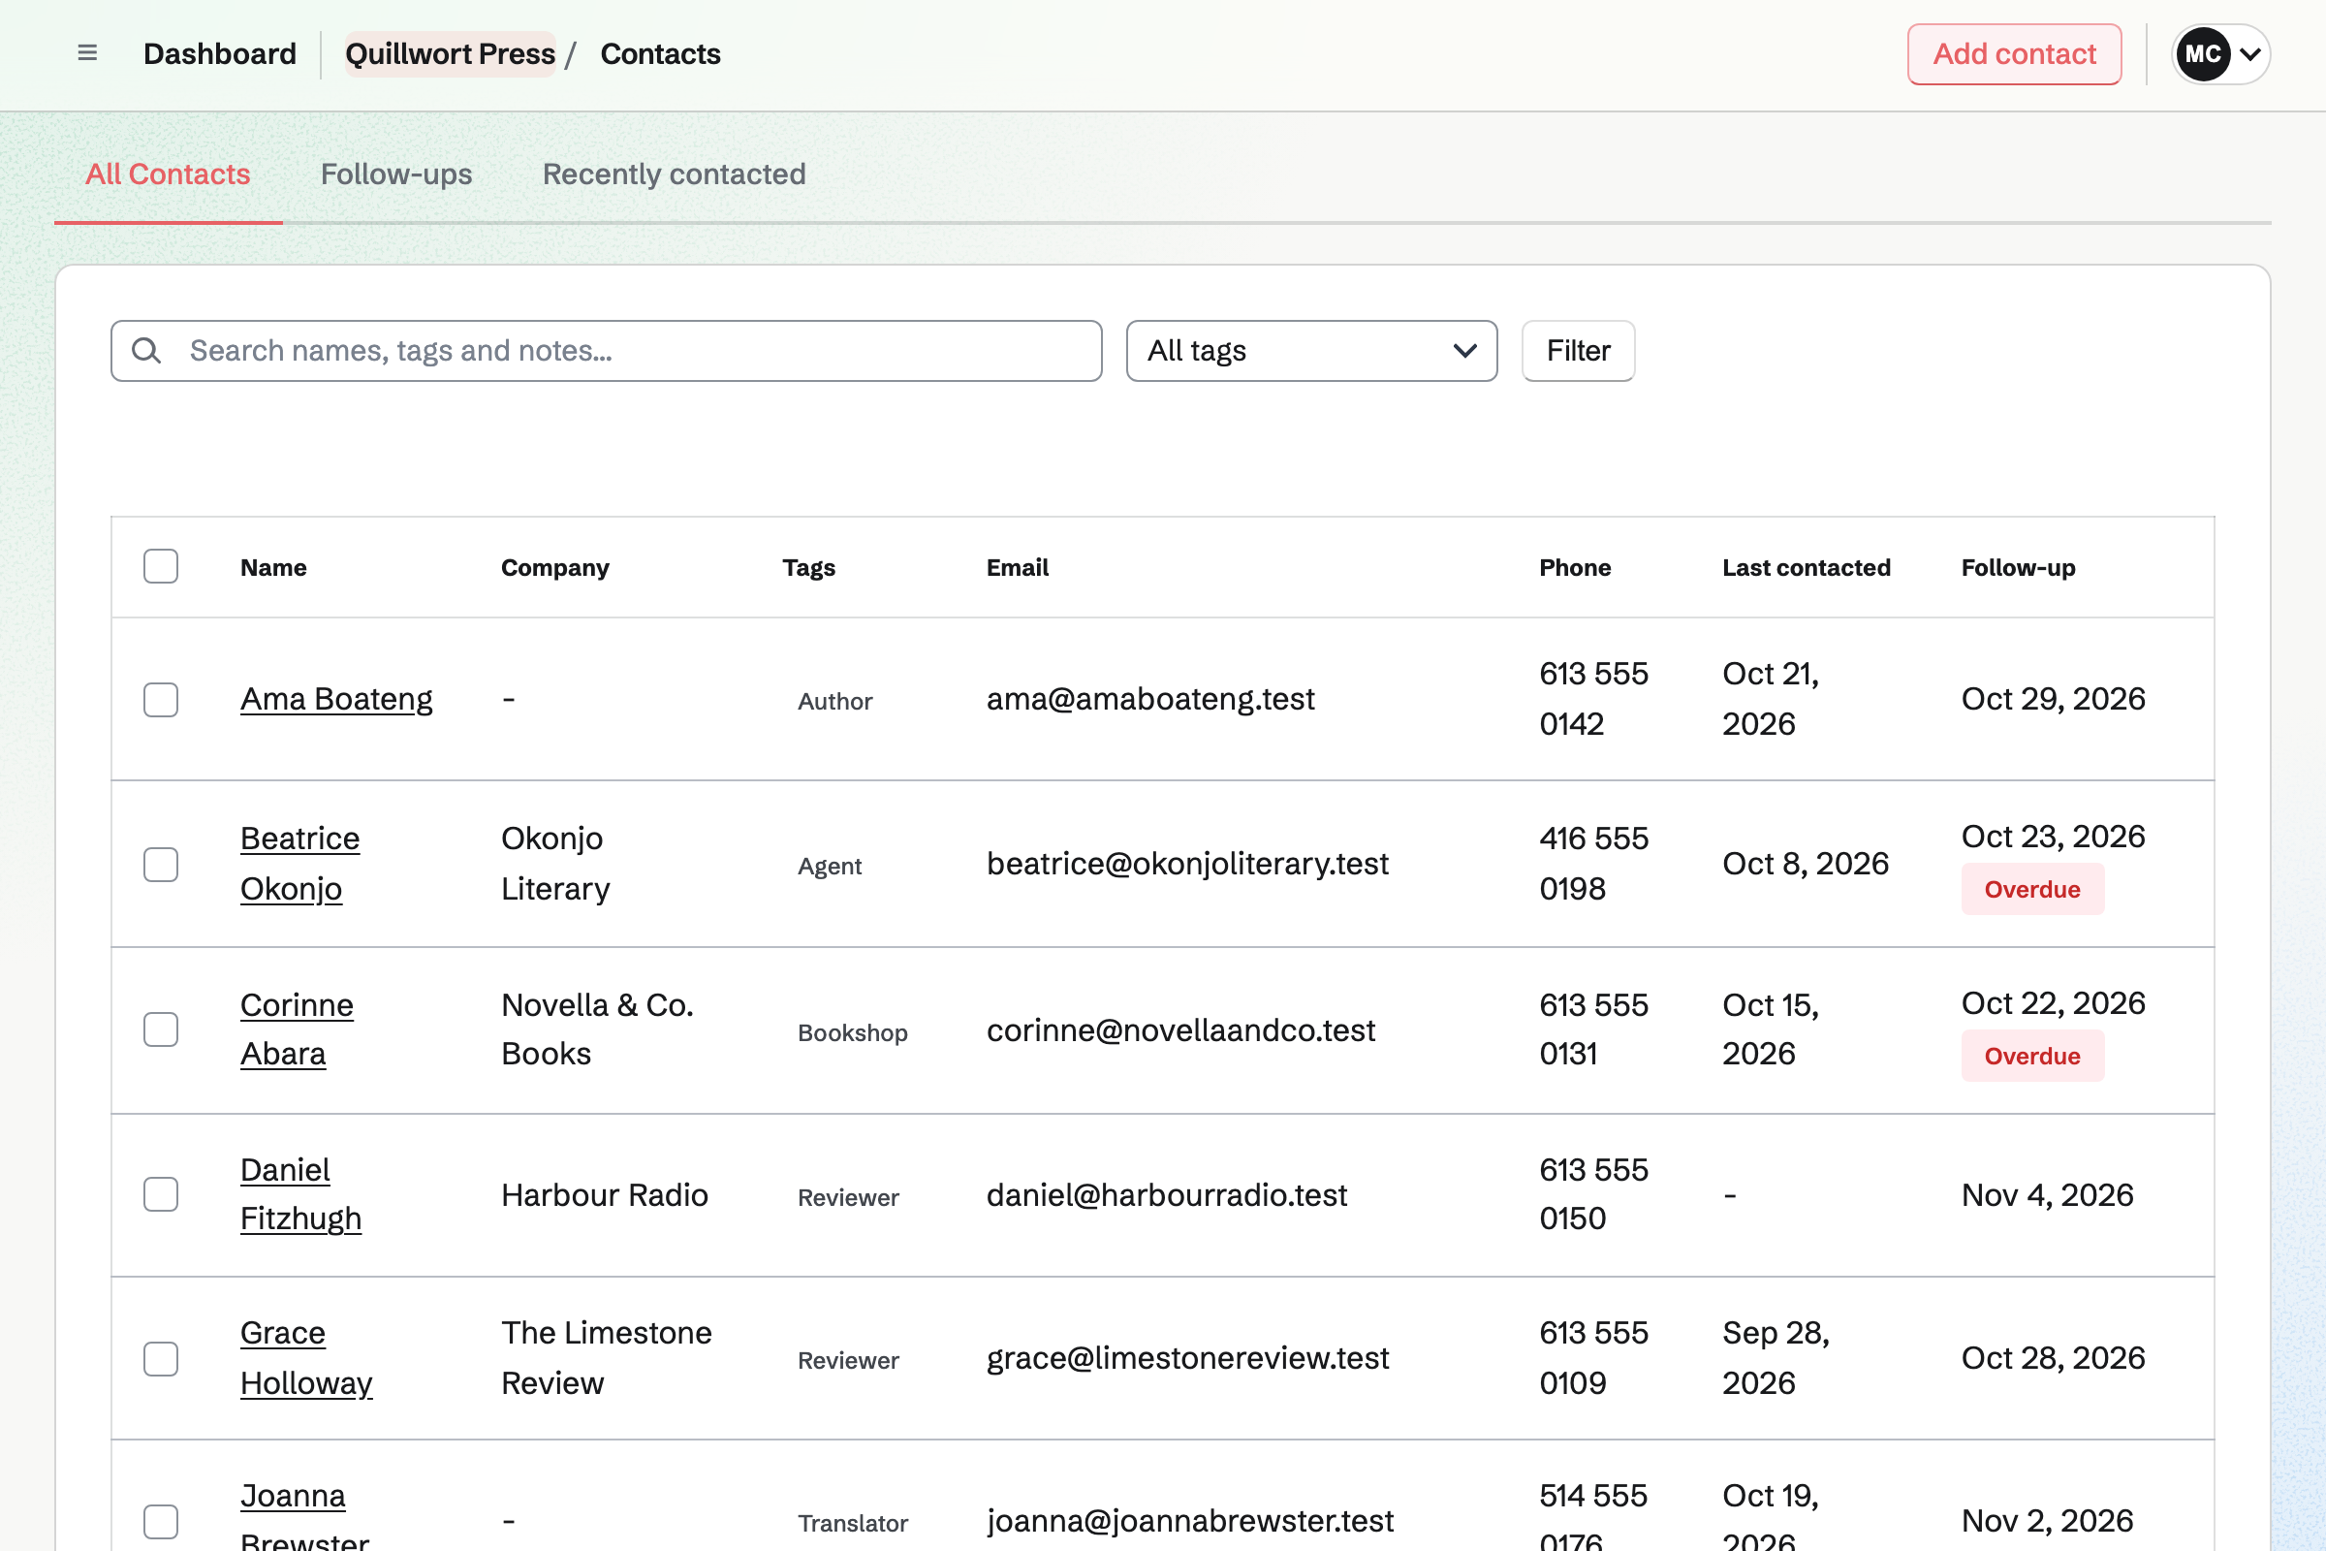Click the Contacts breadcrumb
This screenshot has width=2326, height=1551.
(x=661, y=53)
